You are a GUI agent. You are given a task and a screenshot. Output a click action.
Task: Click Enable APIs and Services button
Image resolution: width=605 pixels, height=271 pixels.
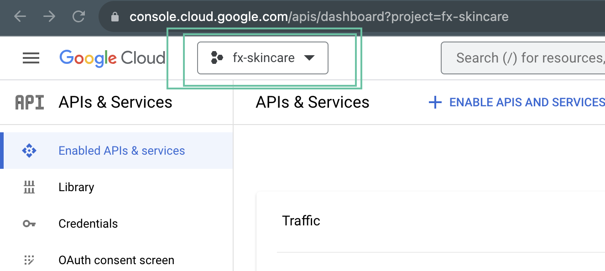tap(517, 102)
